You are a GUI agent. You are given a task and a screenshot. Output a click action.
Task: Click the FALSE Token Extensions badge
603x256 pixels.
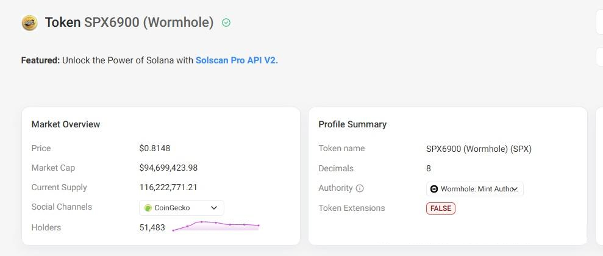441,208
